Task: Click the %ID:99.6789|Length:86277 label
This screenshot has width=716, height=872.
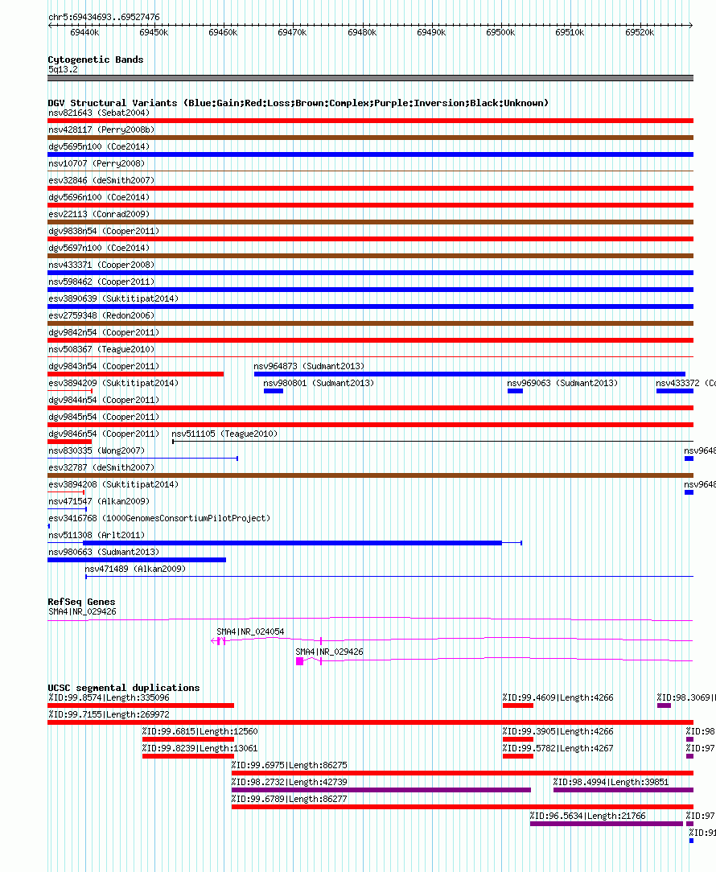Action: [x=290, y=799]
